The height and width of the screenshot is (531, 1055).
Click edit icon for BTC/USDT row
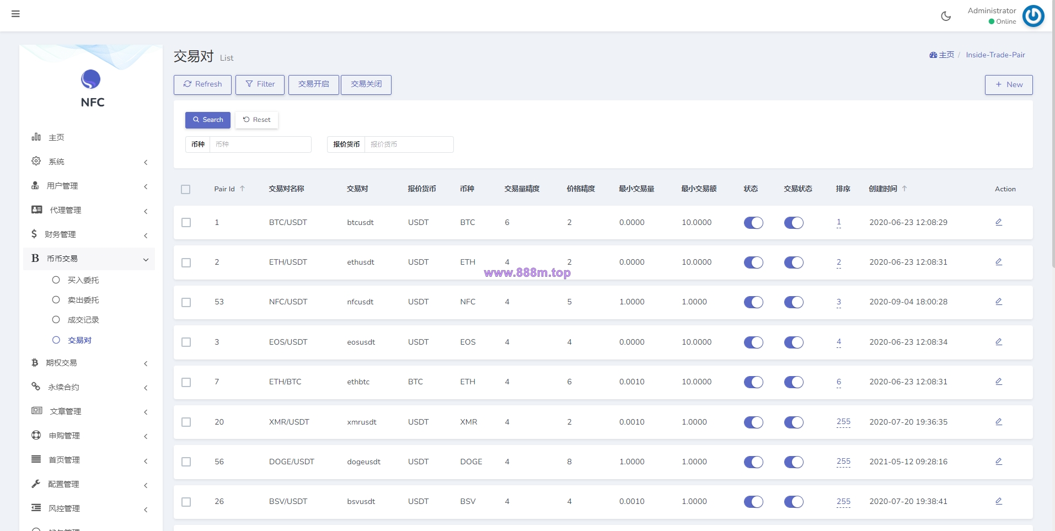pyautogui.click(x=998, y=222)
